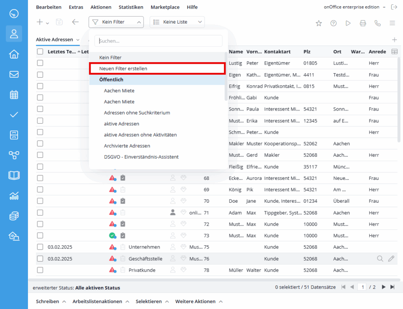The image size is (403, 309).
Task: Collapse the Kein Filter dropdown
Action: click(x=116, y=22)
